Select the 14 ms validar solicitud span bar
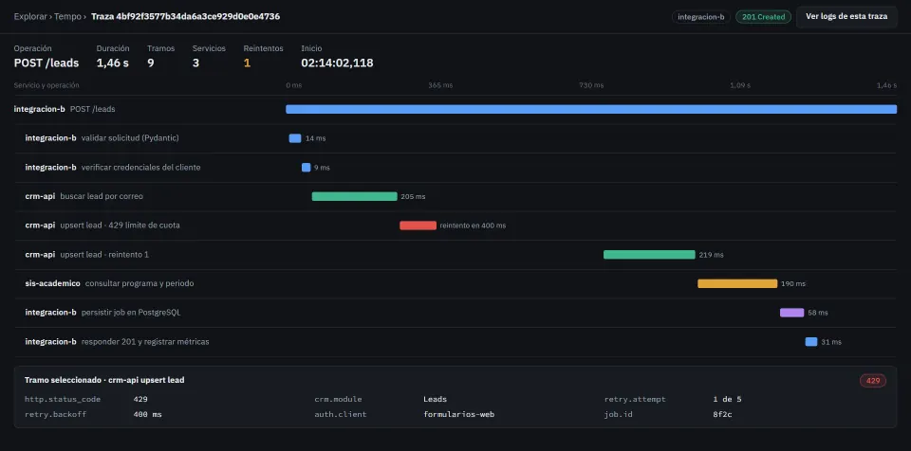911x451 pixels. coord(295,138)
